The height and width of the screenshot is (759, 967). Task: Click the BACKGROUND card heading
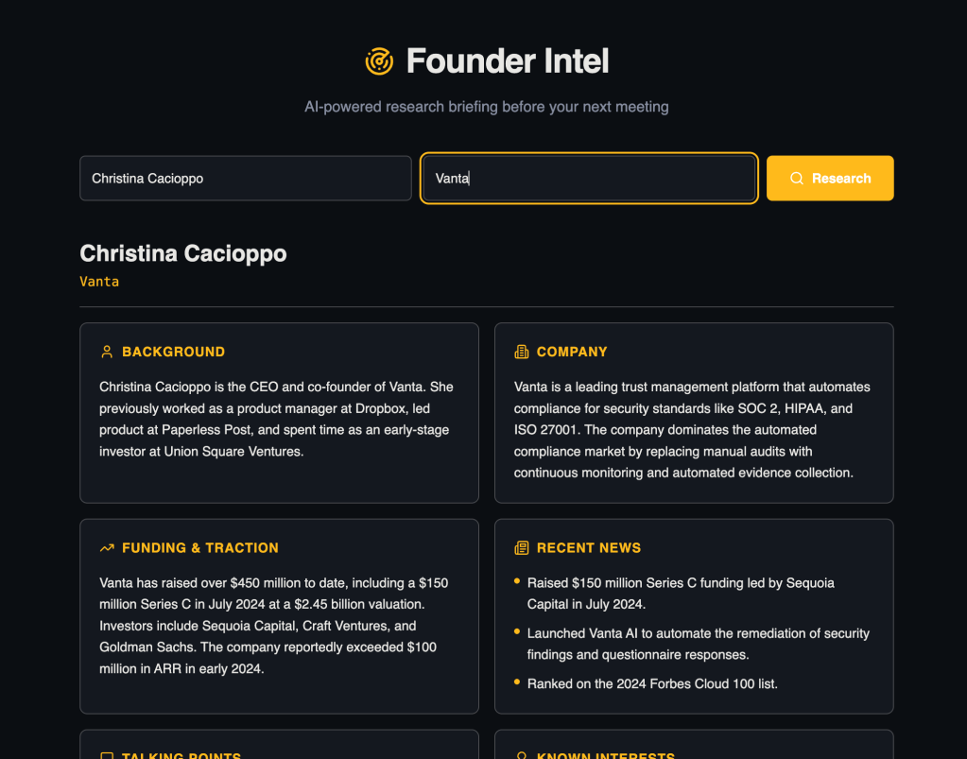coord(173,352)
